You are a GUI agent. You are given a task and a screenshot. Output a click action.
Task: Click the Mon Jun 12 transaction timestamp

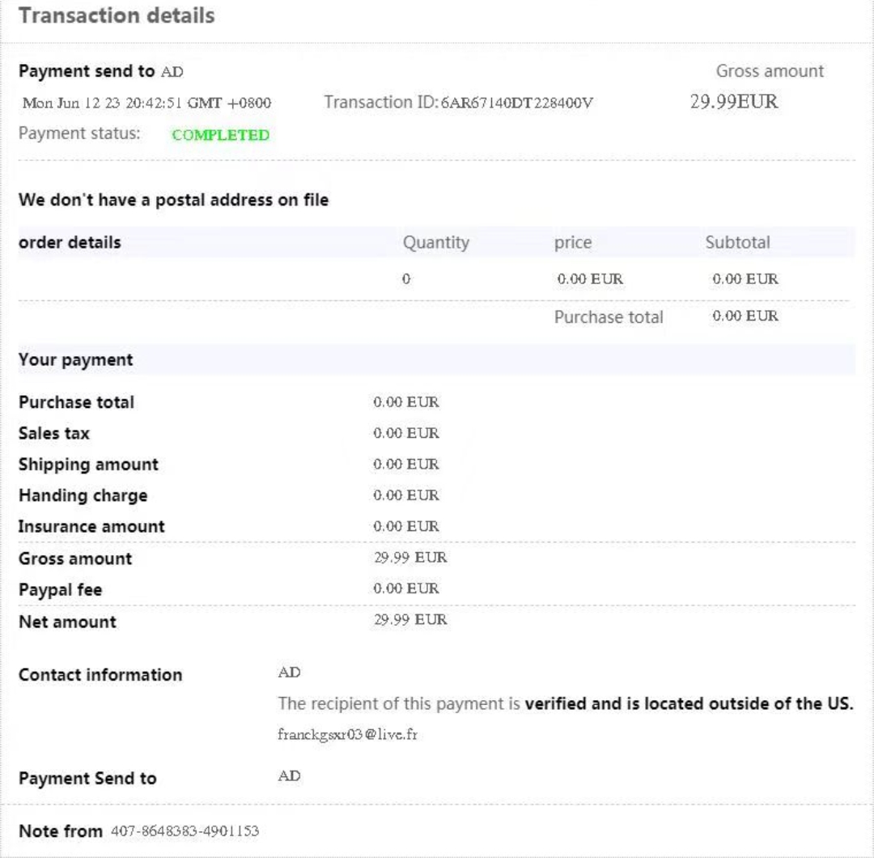pyautogui.click(x=146, y=104)
